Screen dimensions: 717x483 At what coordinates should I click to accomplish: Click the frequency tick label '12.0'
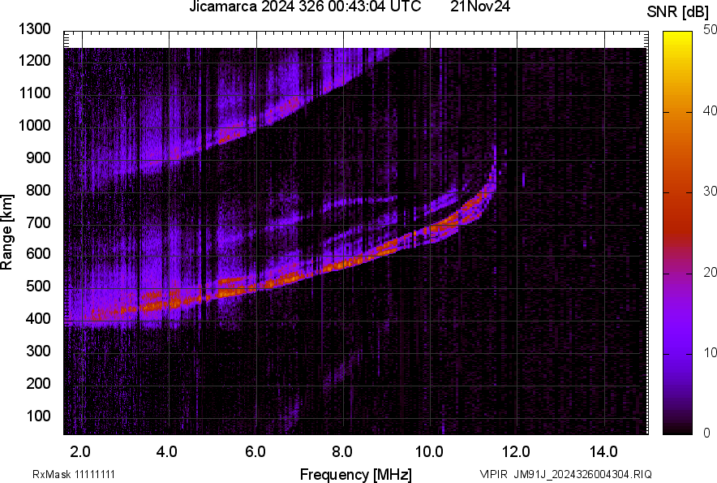[516, 452]
